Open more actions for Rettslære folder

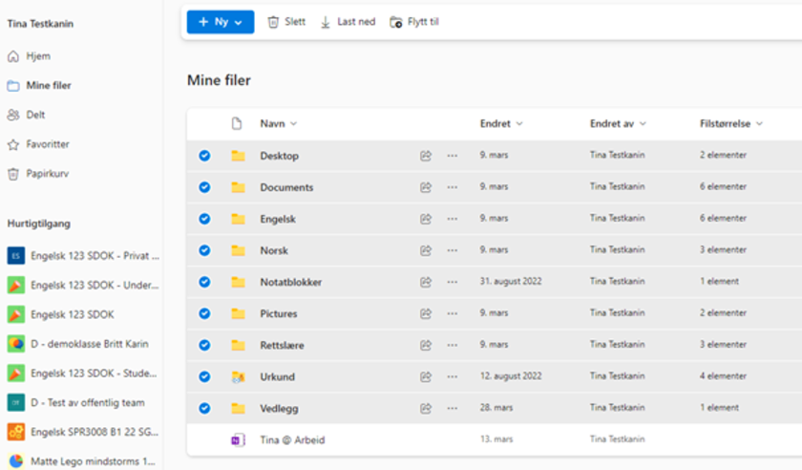[453, 346]
